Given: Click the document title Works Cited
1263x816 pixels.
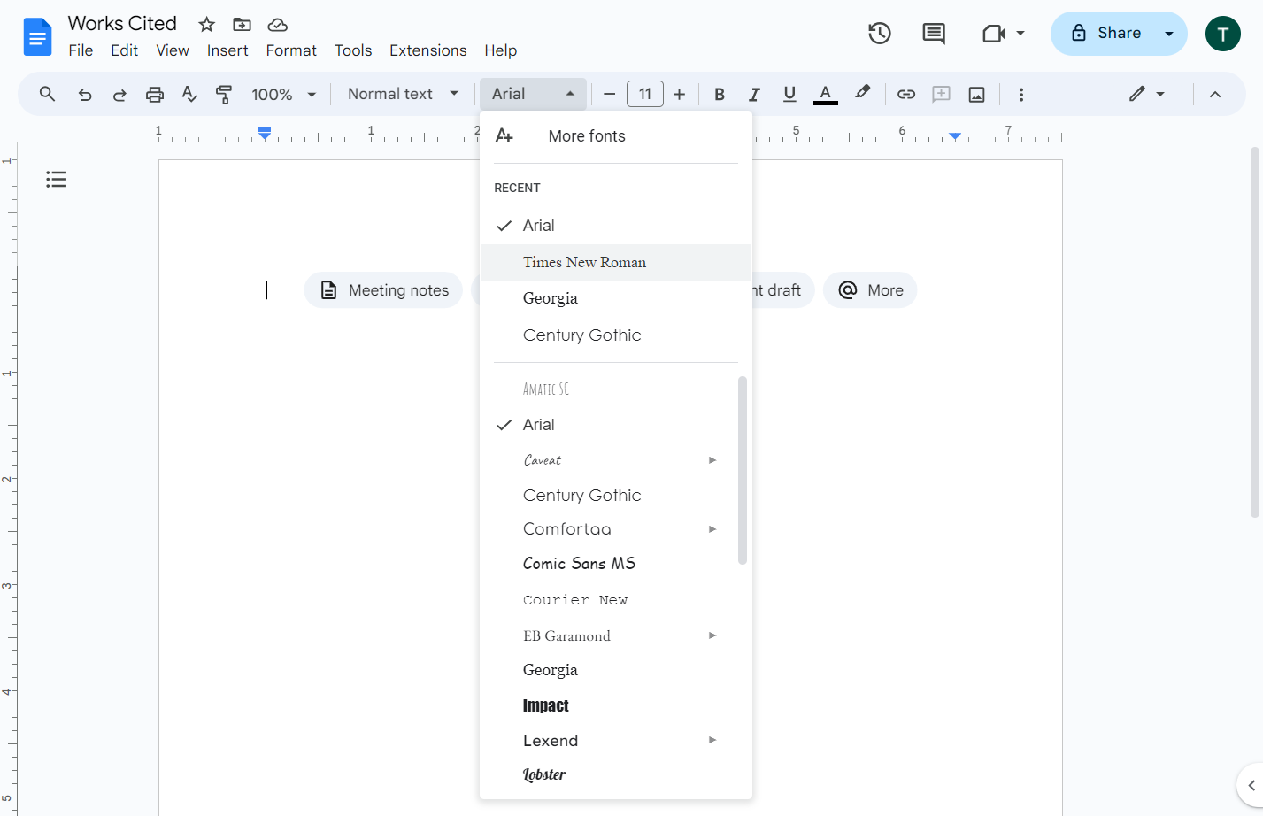Looking at the screenshot, I should 122,24.
